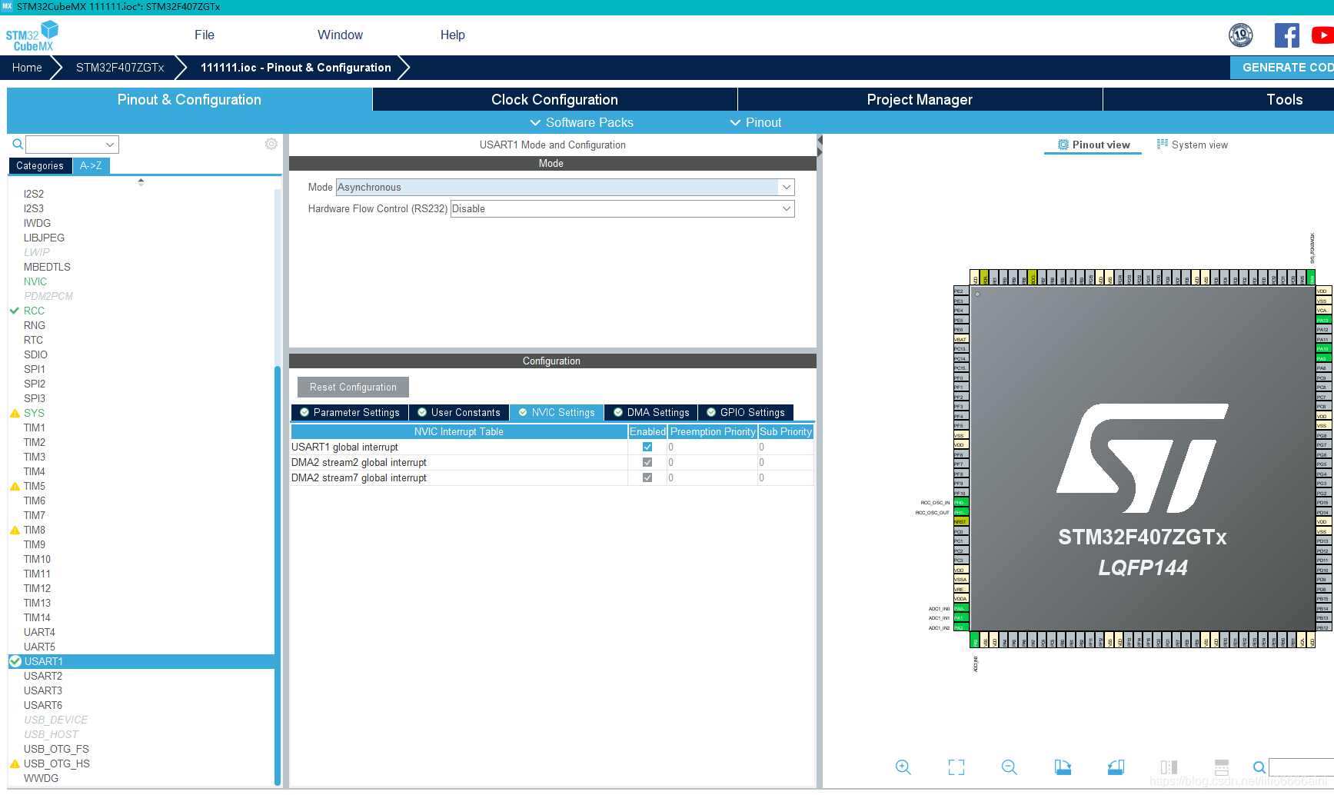Switch to A->Z sorting tab
Screen dimensions: 1334x795
click(91, 165)
